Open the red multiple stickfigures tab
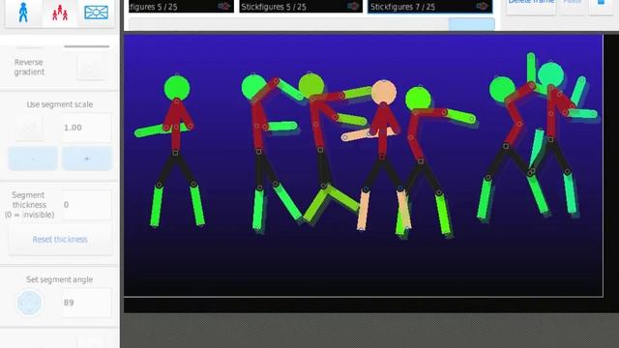Screen dimensions: 619x348 [x=60, y=13]
